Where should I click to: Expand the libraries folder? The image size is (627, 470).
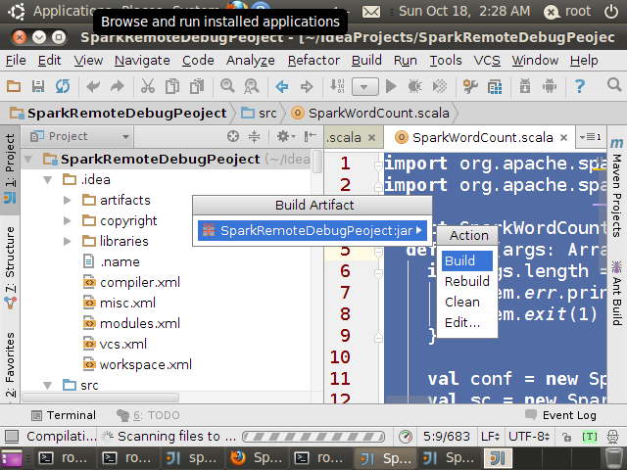(68, 242)
